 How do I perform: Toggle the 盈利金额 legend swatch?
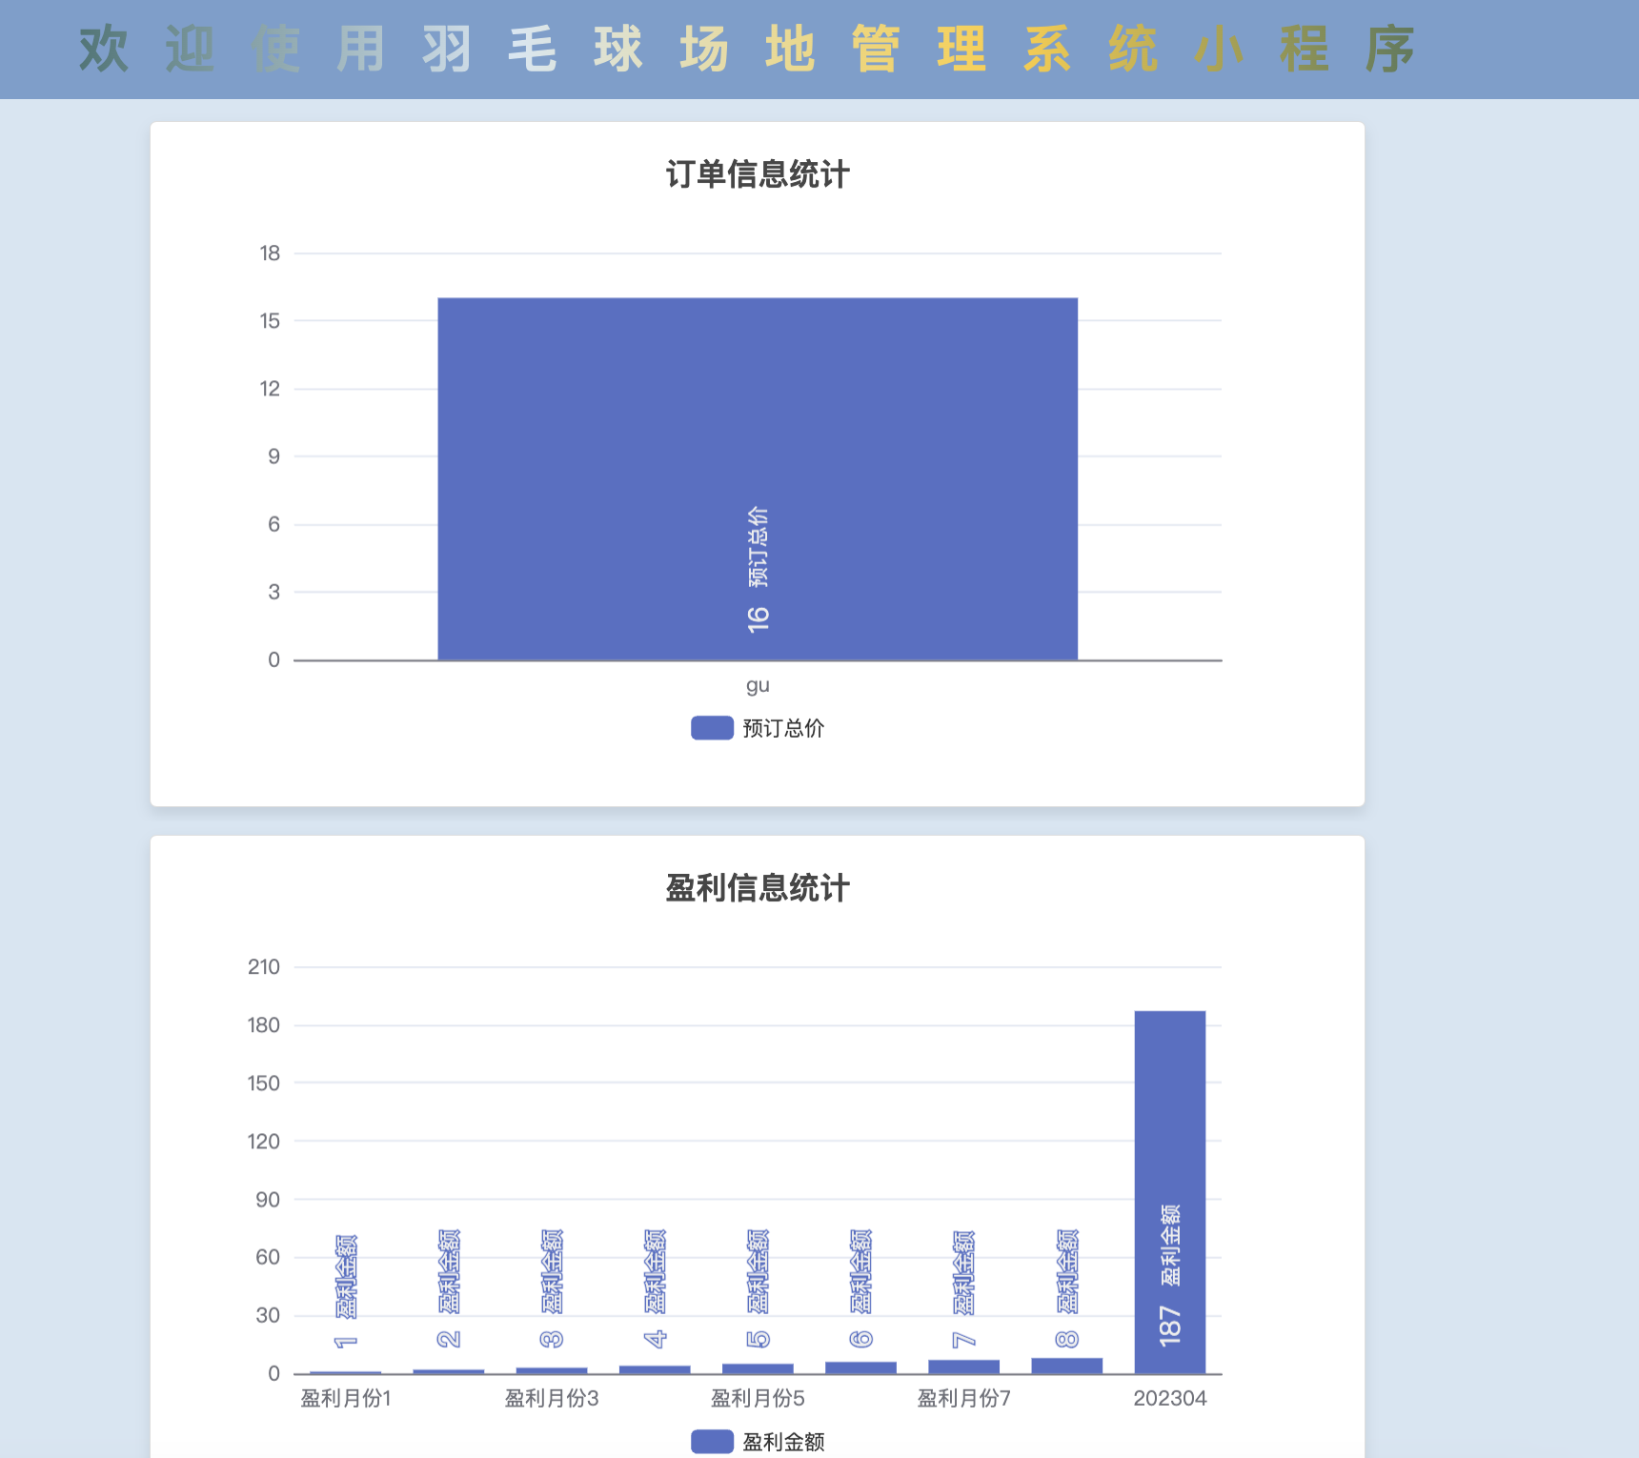tap(712, 1442)
